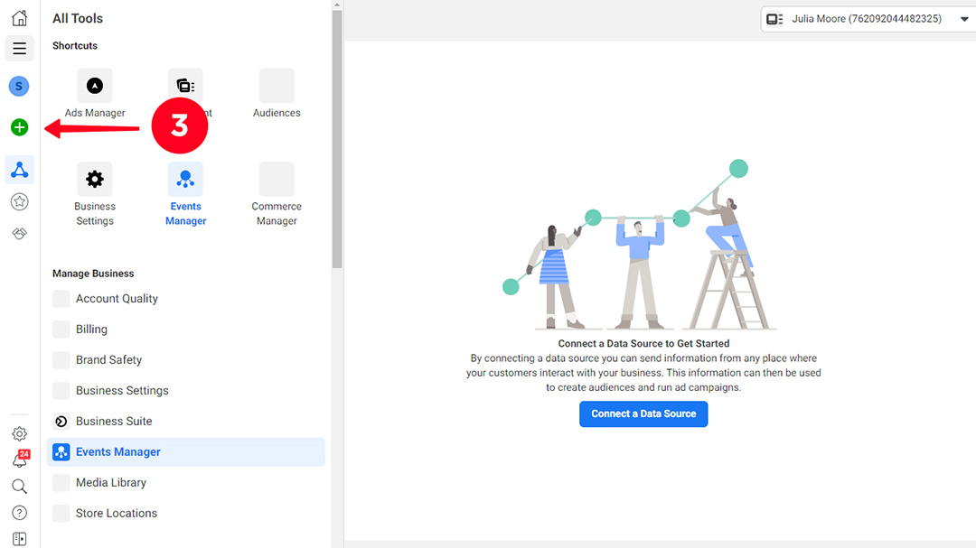Open the blue S account avatar
This screenshot has width=976, height=548.
click(19, 86)
